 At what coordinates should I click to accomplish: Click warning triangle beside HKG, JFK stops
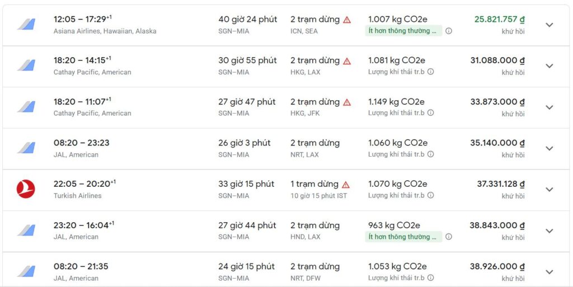(x=347, y=102)
